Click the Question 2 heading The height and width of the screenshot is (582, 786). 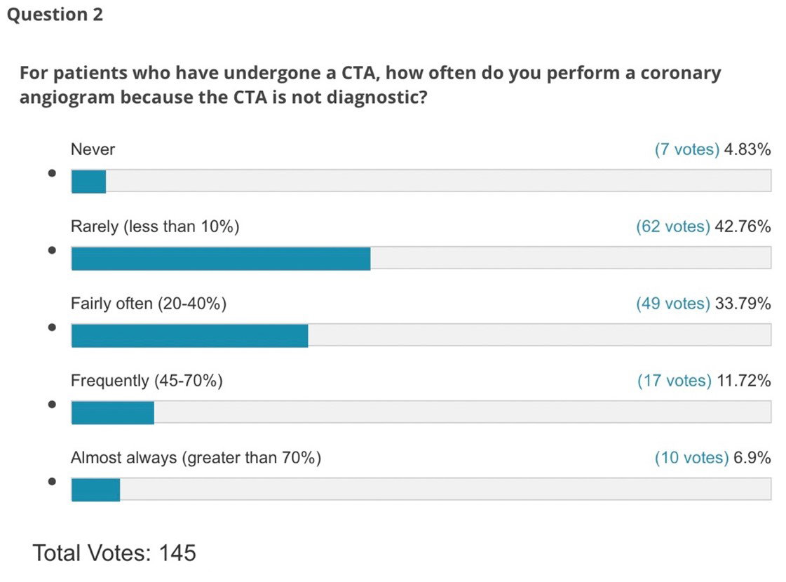coord(55,15)
